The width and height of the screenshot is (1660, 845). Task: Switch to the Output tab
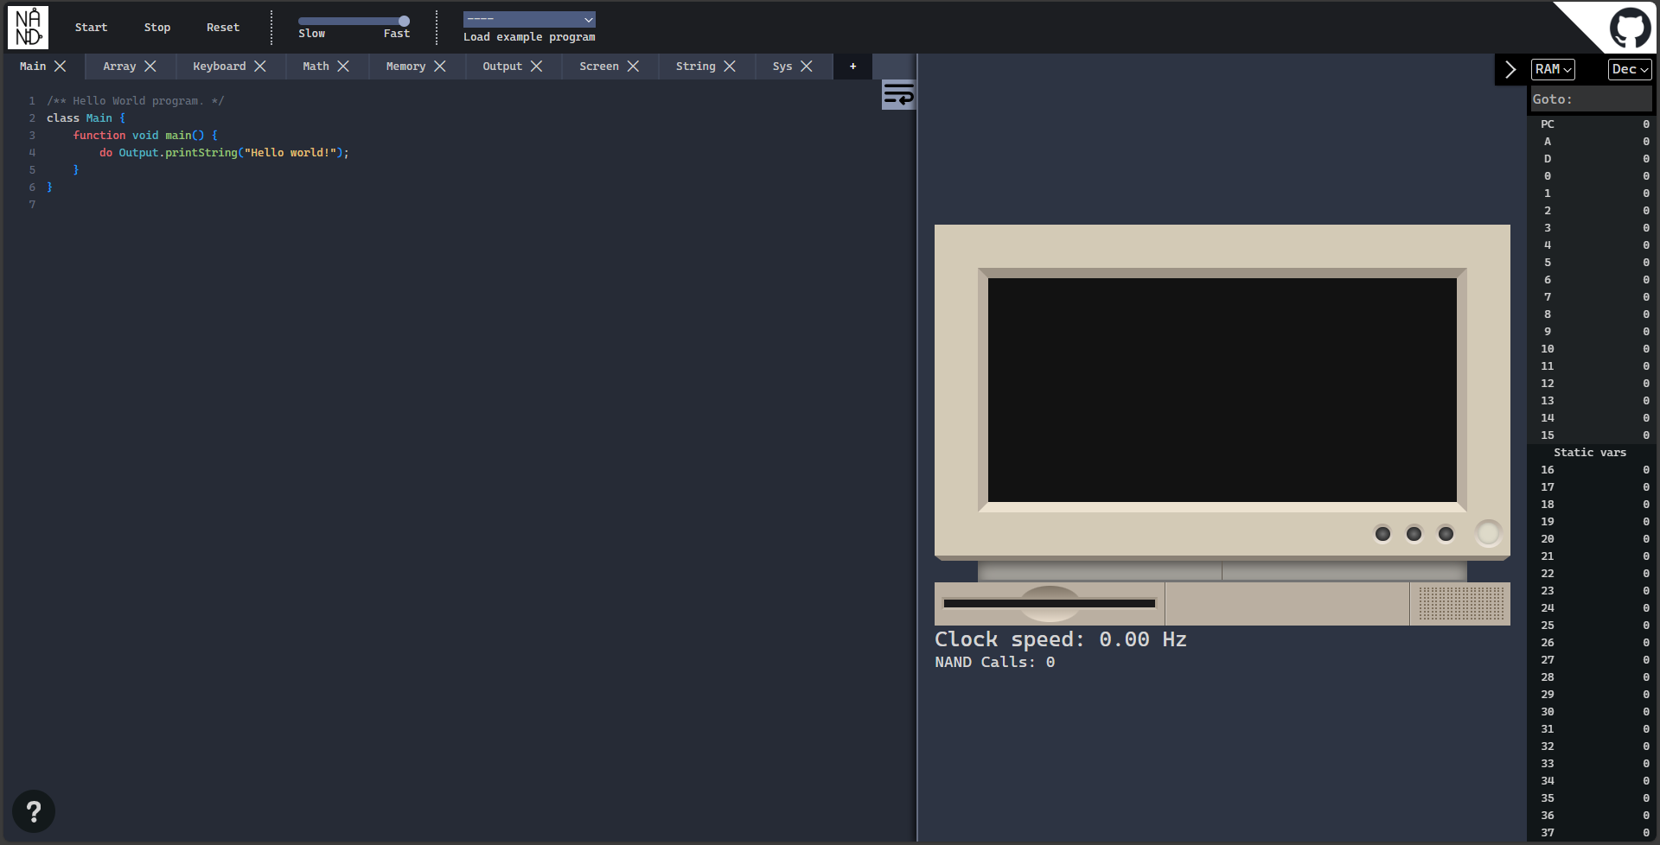click(502, 67)
